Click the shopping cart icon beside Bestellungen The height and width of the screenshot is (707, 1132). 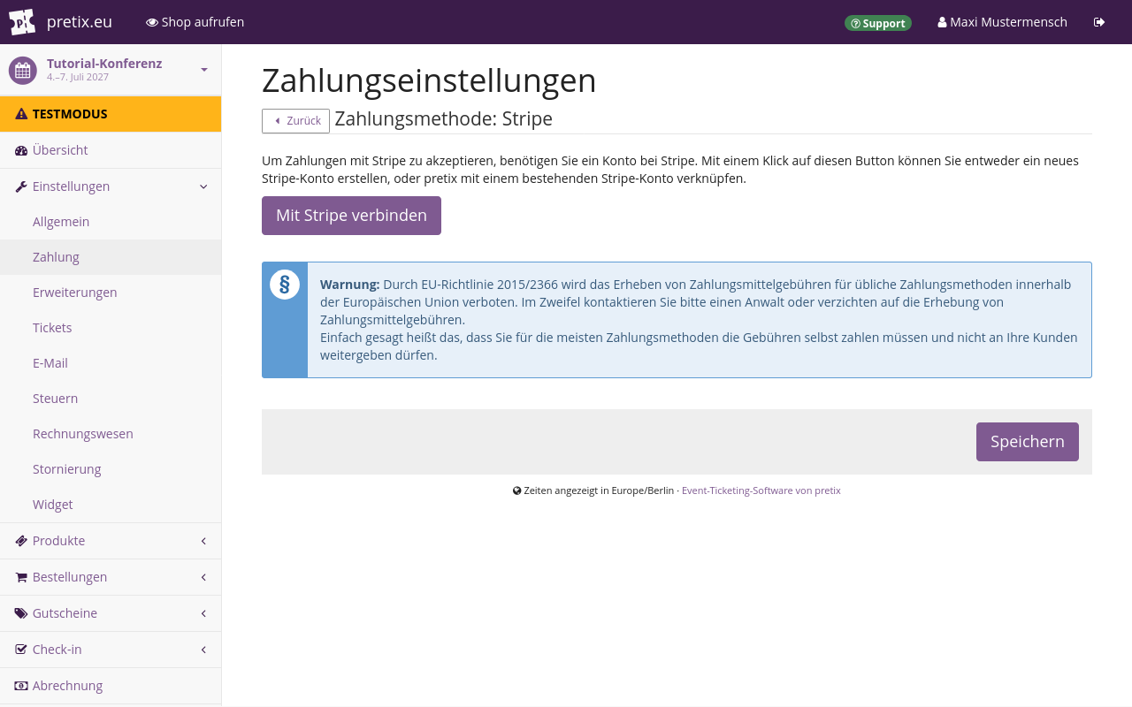click(x=21, y=577)
